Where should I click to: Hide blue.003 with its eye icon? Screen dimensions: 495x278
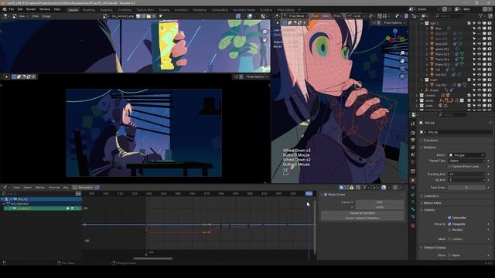pos(480,44)
